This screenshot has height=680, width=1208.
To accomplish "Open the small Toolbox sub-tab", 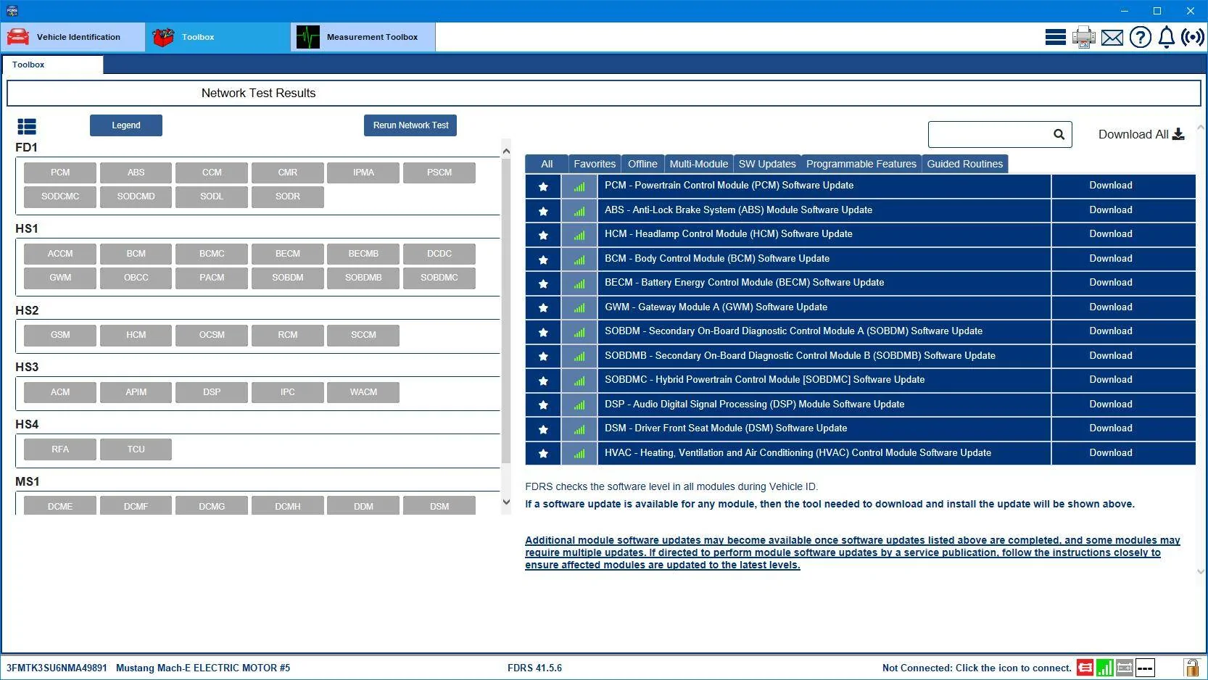I will (52, 65).
